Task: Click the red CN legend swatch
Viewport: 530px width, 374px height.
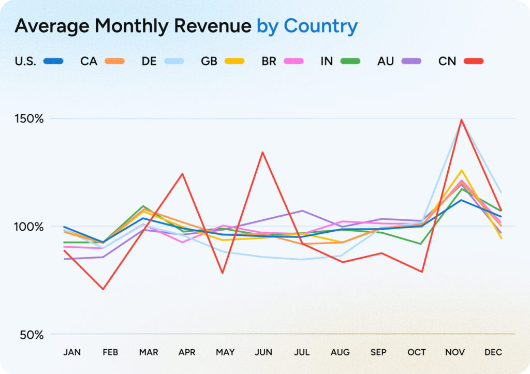Action: tap(473, 61)
